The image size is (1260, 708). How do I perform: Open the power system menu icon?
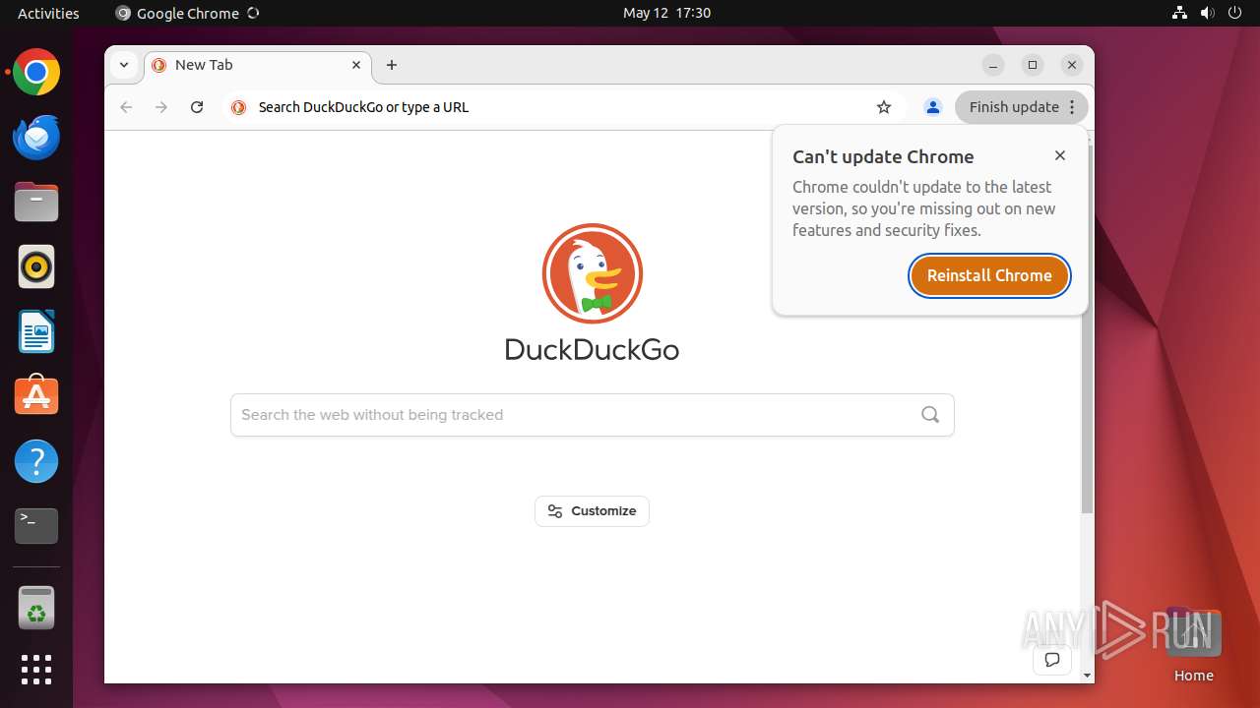coord(1235,13)
